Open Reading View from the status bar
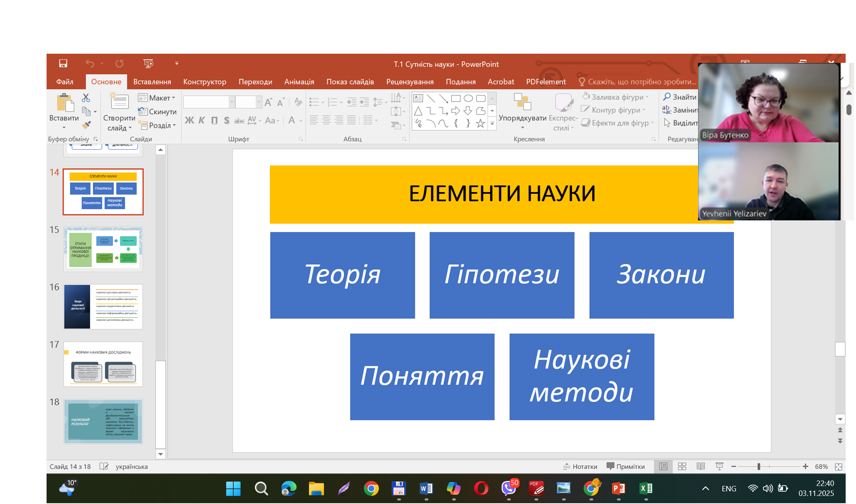This screenshot has height=504, width=856. pyautogui.click(x=700, y=467)
